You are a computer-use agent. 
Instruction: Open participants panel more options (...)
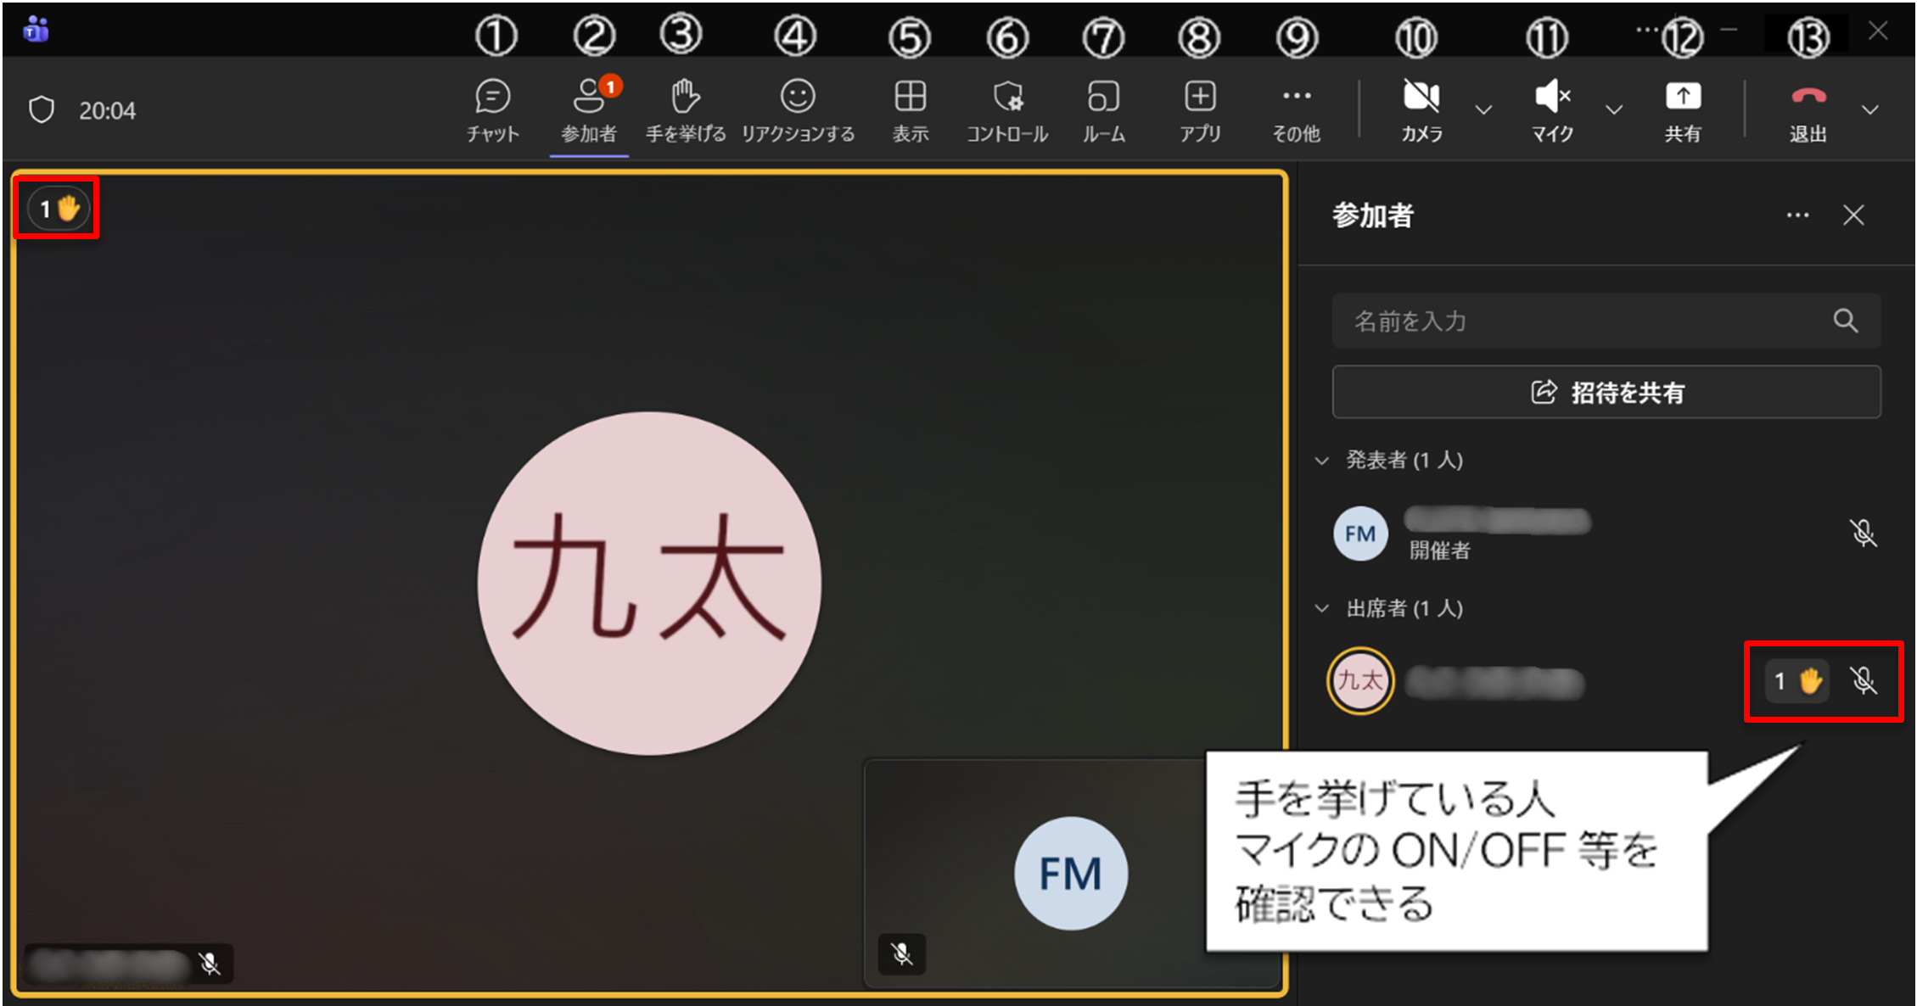[1797, 215]
